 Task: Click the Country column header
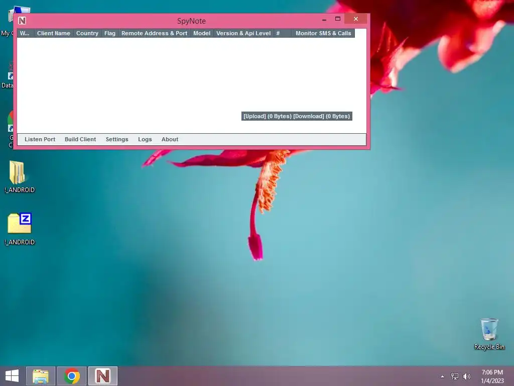(87, 33)
